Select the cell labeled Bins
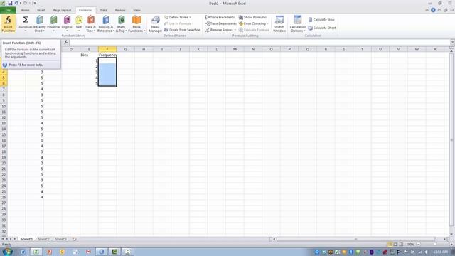This screenshot has width=455, height=256. coord(89,55)
